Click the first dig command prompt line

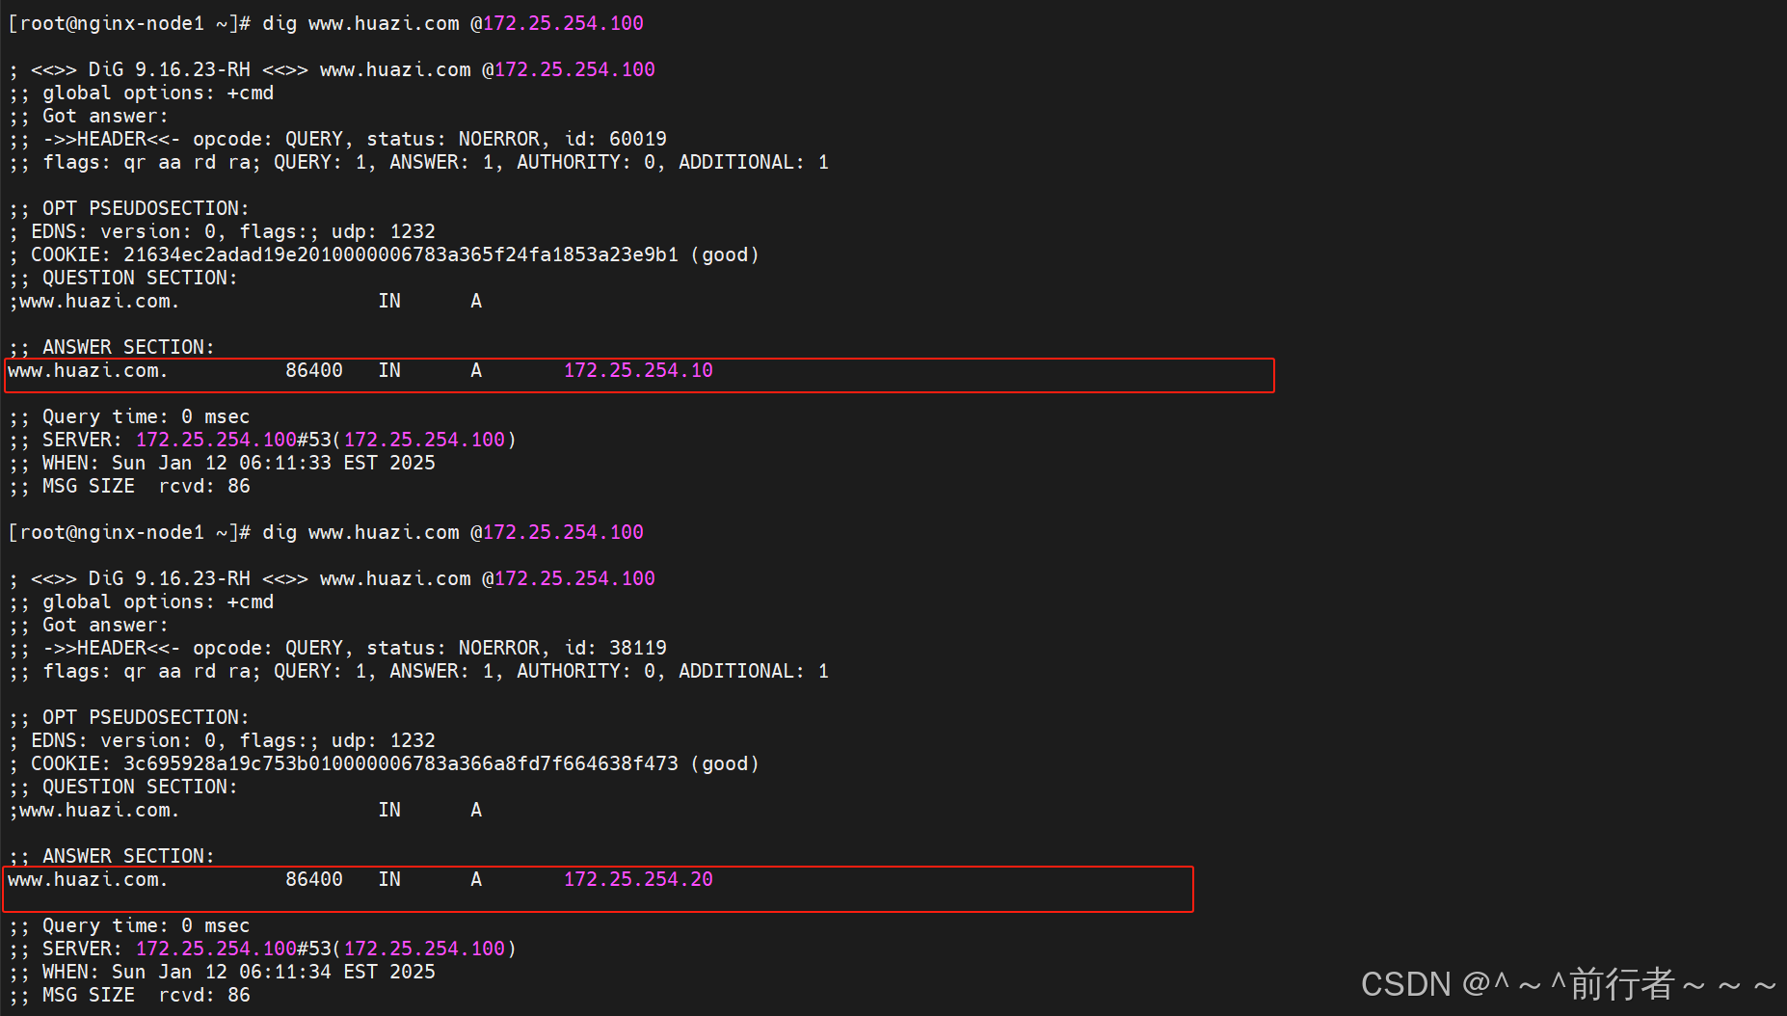(326, 23)
